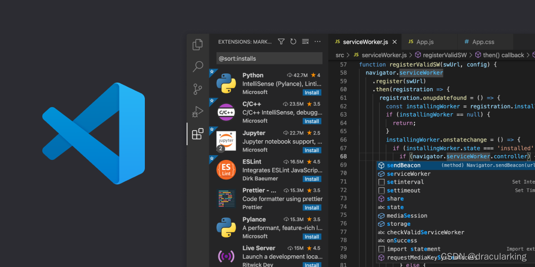Click then() callback in the breadcrumb
The image size is (535, 267).
pyautogui.click(x=503, y=55)
